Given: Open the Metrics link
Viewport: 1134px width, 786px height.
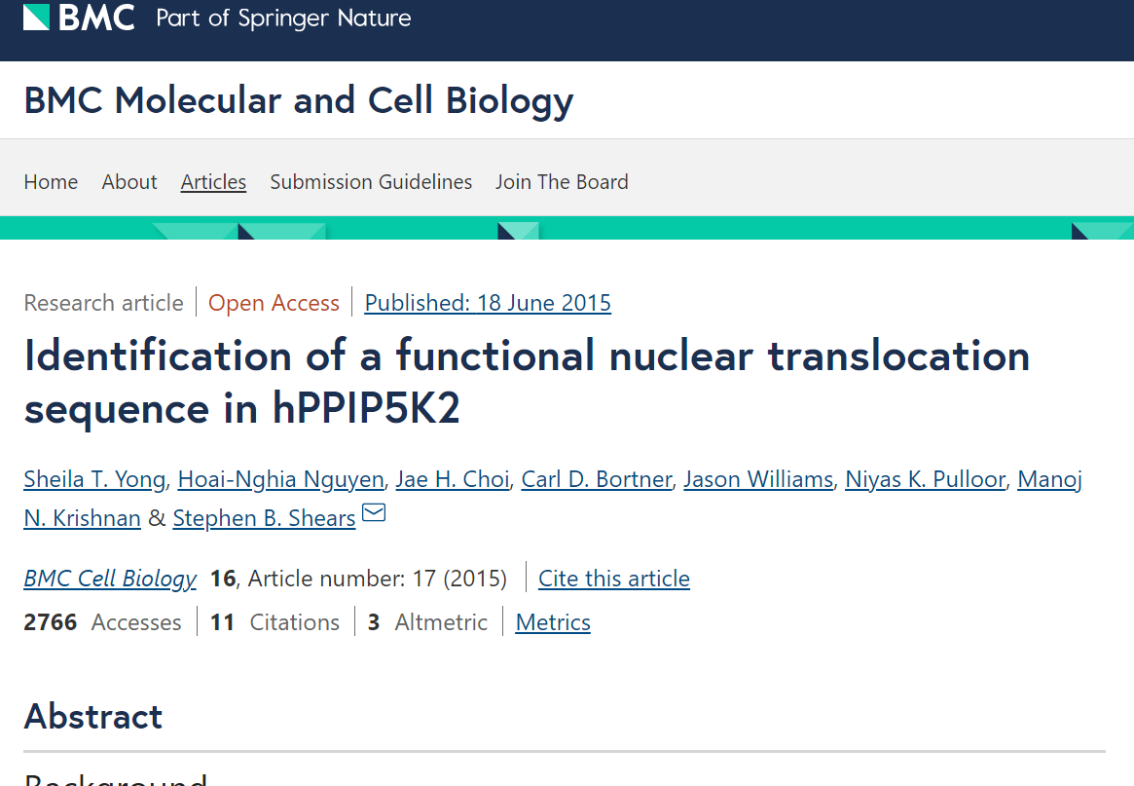Looking at the screenshot, I should [552, 621].
